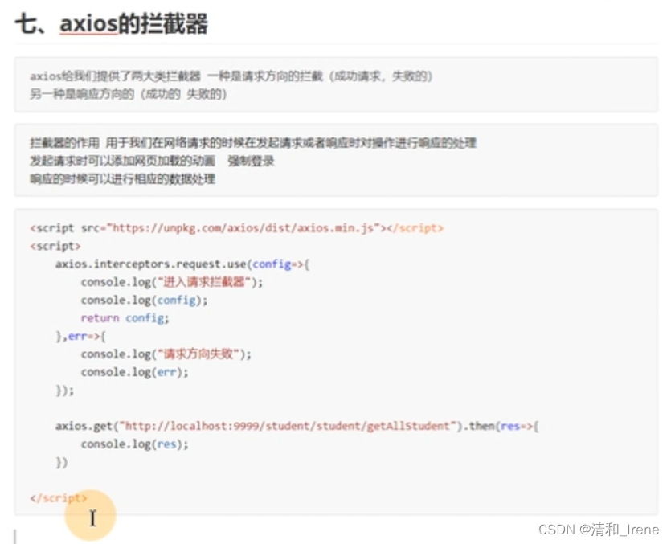The height and width of the screenshot is (544, 671).
Task: Click the line "另一种是响应方向的 (成功的 失败的)"
Action: coord(128,94)
